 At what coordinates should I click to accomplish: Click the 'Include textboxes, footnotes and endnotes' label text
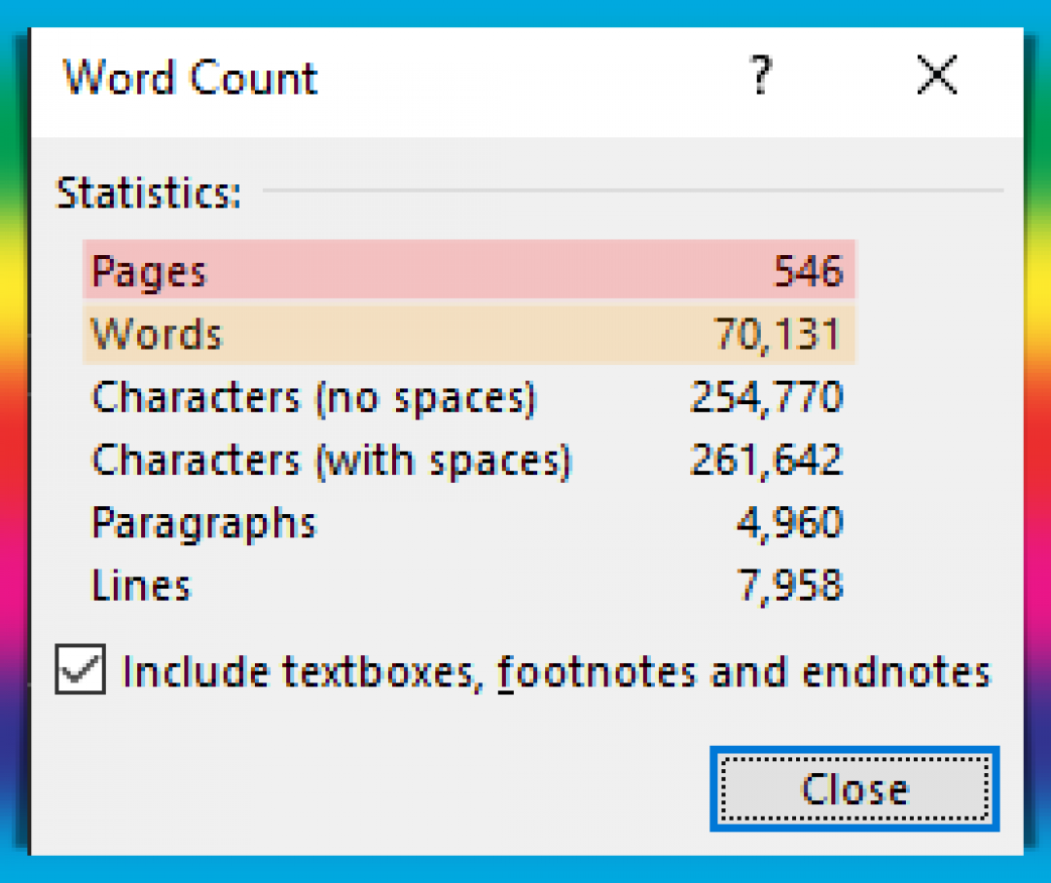tap(556, 673)
